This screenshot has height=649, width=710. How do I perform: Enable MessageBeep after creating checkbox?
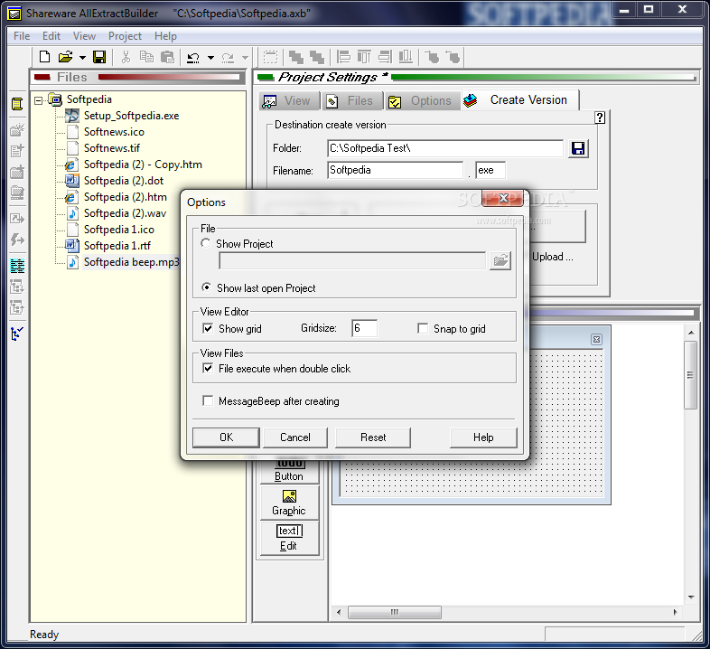tap(208, 400)
